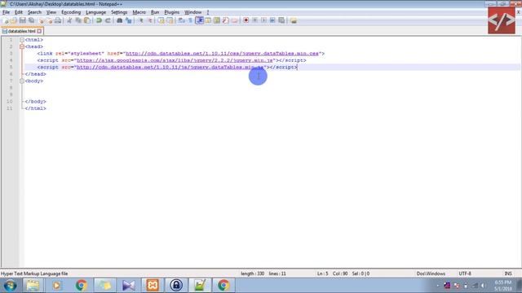
Task: Click the macro Playback icon
Action: [x=263, y=20]
